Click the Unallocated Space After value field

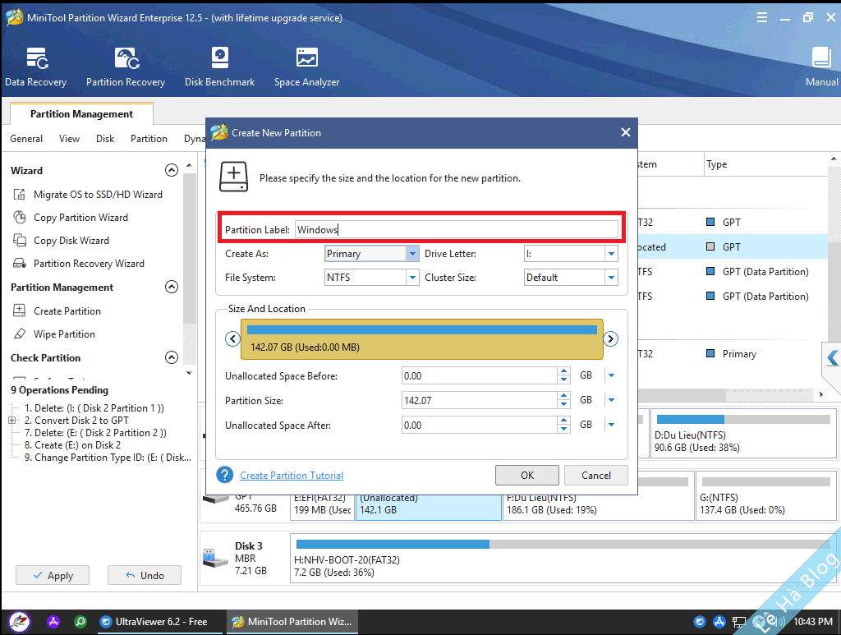click(480, 425)
